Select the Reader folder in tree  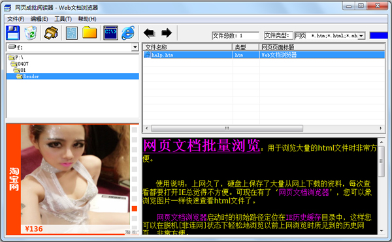point(73,76)
